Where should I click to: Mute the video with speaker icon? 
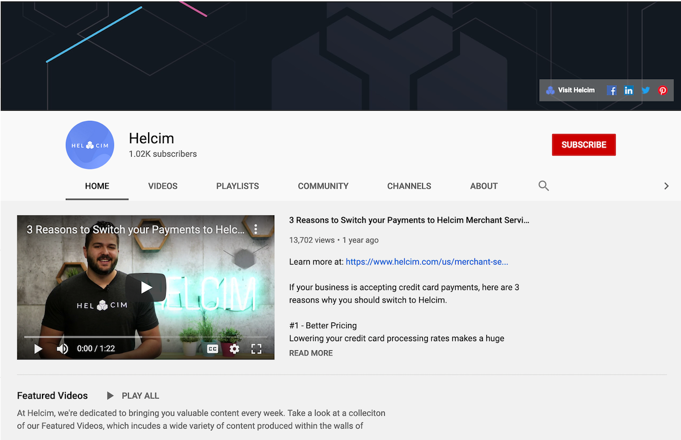pos(62,349)
